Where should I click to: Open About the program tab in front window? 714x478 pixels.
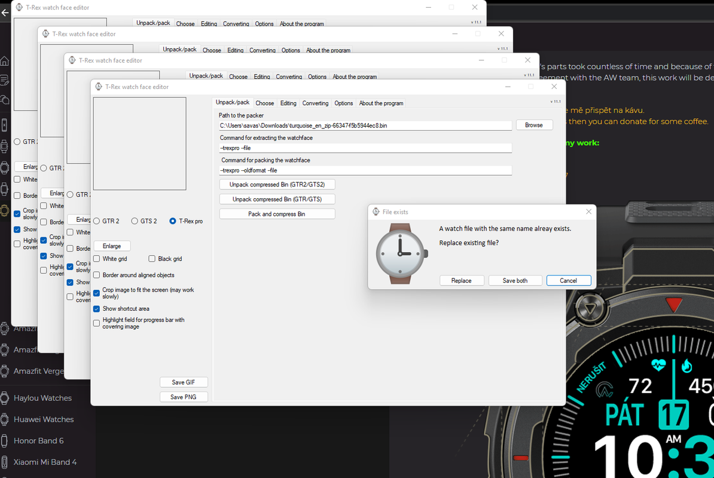pos(381,103)
